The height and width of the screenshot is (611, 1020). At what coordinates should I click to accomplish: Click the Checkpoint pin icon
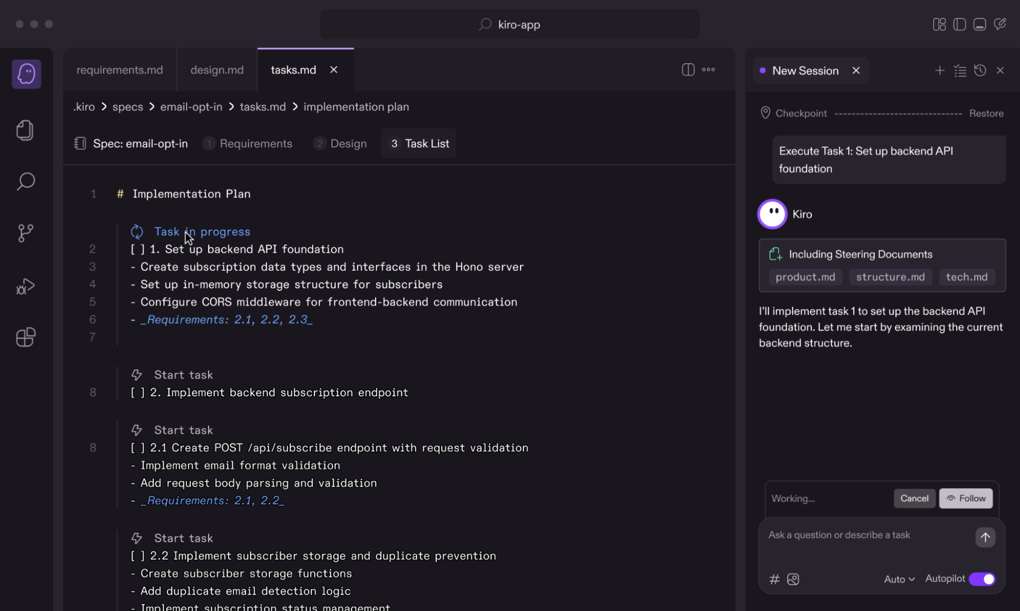tap(765, 113)
